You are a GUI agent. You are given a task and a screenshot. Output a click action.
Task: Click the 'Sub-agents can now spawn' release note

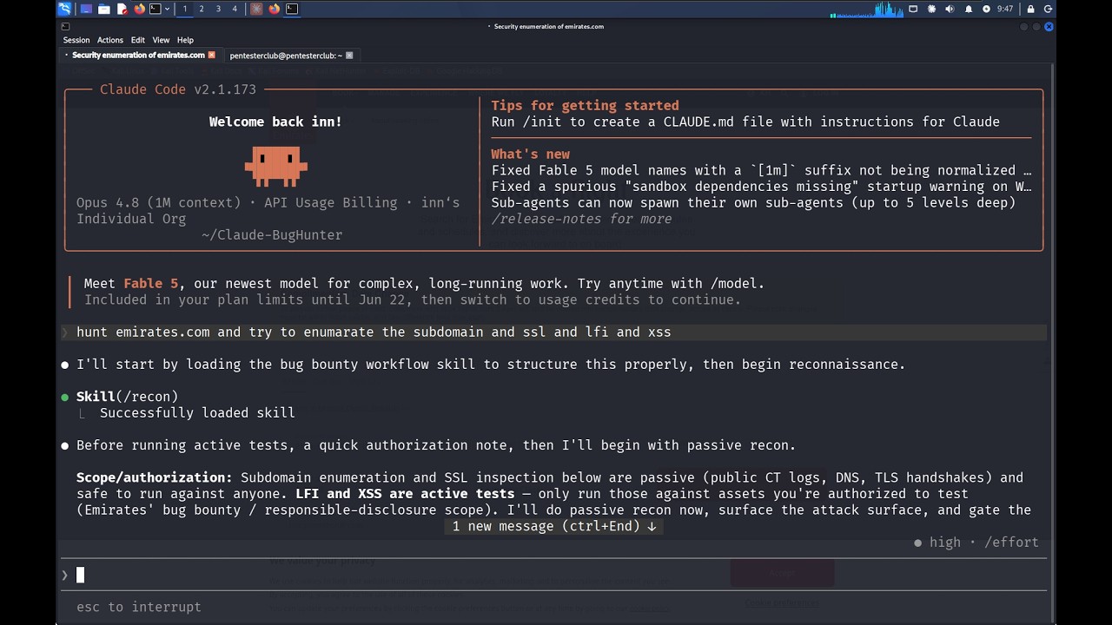point(753,203)
